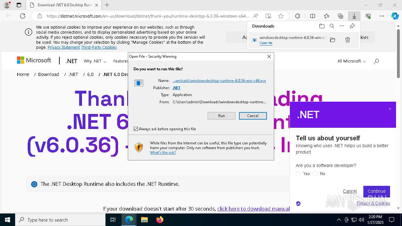Toggle Read aloud icon in address bar
Image resolution: width=402 pixels, height=226 pixels.
[256, 16]
